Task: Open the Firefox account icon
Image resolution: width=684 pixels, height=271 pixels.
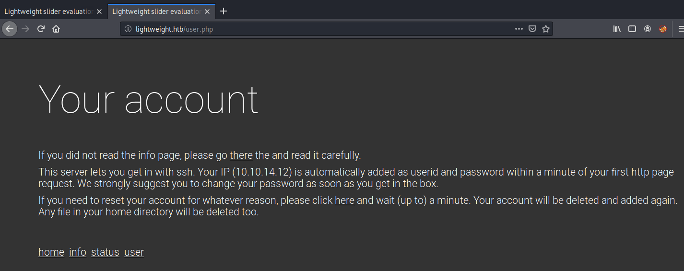Action: (648, 29)
